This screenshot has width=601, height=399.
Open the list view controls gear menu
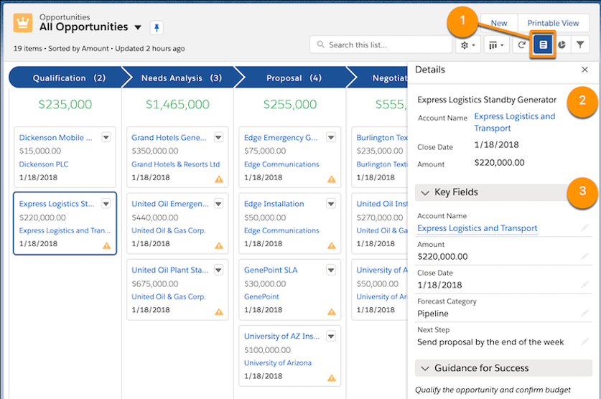468,45
